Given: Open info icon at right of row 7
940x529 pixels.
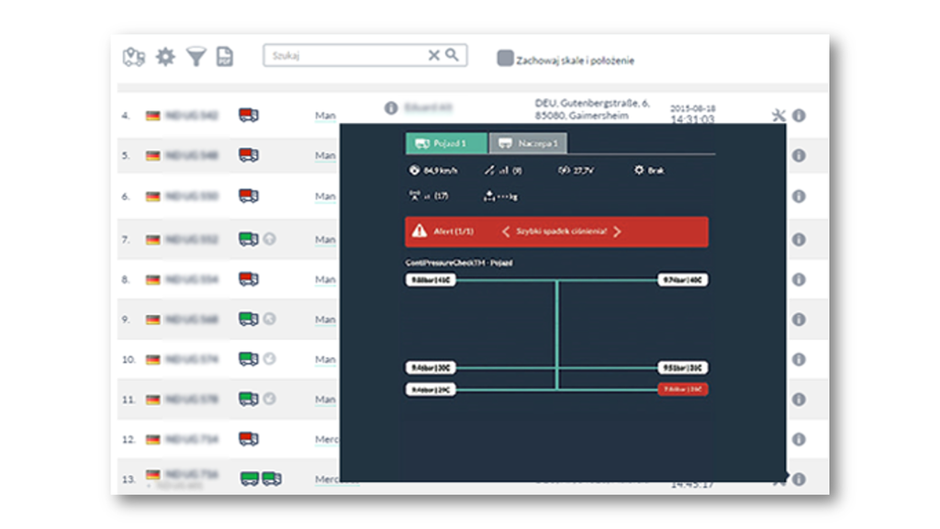Looking at the screenshot, I should (x=799, y=240).
